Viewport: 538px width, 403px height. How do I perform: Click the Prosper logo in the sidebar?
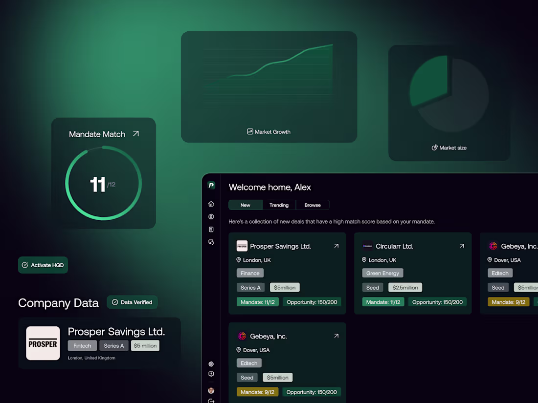point(211,186)
